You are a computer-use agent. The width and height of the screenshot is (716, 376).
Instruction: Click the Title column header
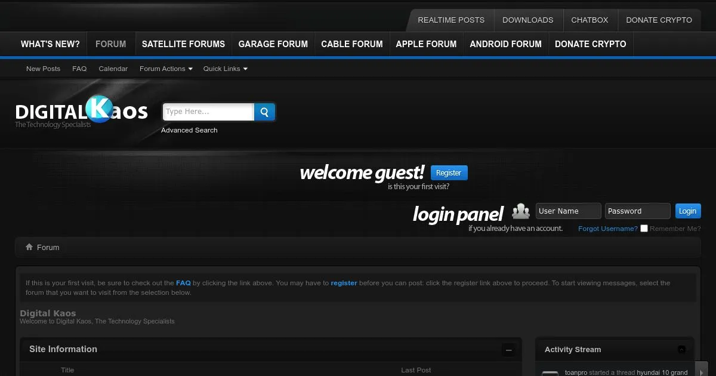point(67,370)
